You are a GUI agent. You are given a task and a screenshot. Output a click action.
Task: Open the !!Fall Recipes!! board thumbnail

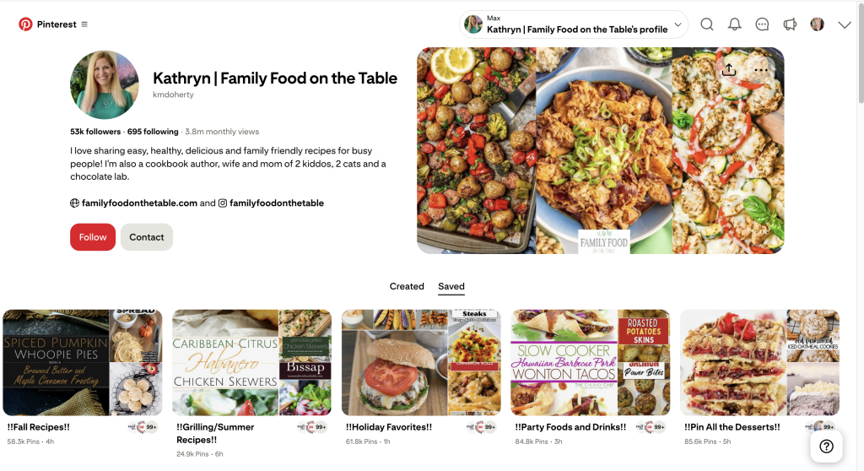pos(83,362)
